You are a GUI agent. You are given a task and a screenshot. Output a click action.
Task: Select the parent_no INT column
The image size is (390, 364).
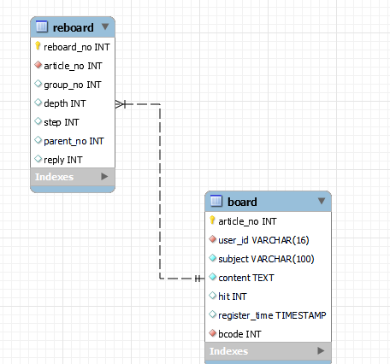point(74,141)
